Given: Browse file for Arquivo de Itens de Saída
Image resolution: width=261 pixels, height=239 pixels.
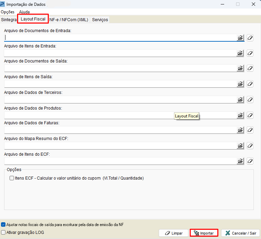Looking at the screenshot, I should (241, 84).
